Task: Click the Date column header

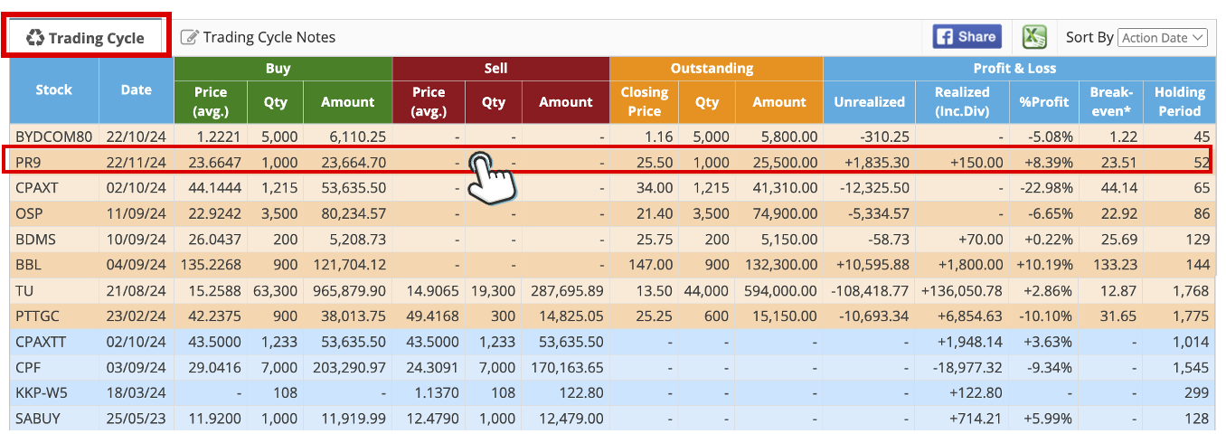Action: 137,90
